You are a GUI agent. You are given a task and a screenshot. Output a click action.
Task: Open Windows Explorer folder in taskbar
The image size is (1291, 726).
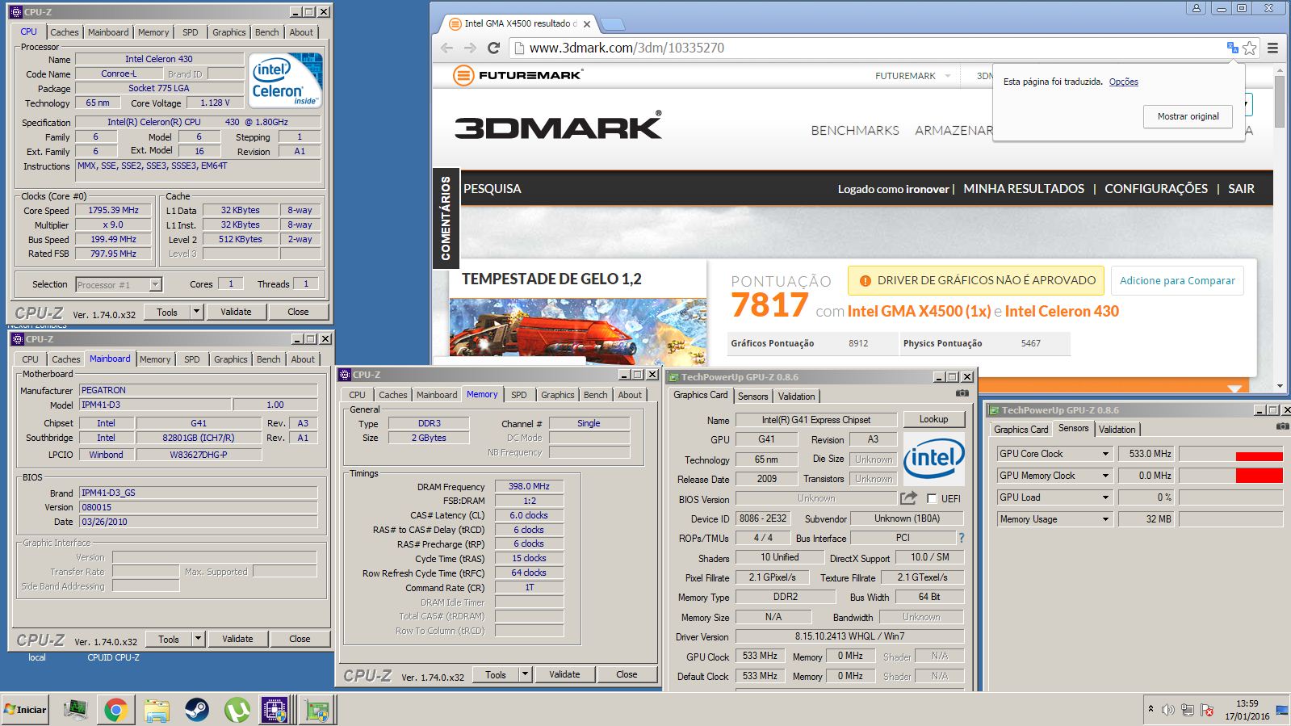[156, 710]
